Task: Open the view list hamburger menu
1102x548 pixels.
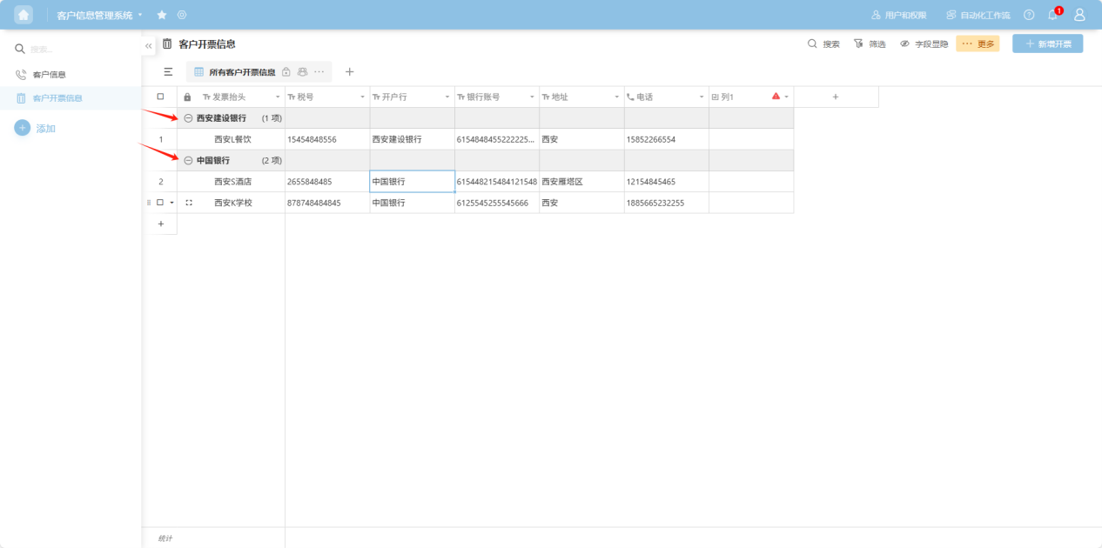Action: point(168,72)
